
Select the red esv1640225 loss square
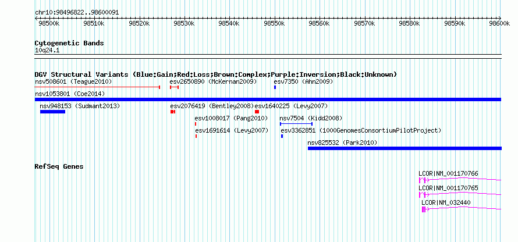[257, 112]
